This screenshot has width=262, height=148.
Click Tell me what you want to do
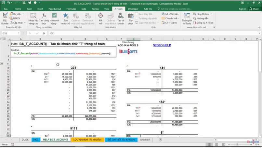point(175,9)
